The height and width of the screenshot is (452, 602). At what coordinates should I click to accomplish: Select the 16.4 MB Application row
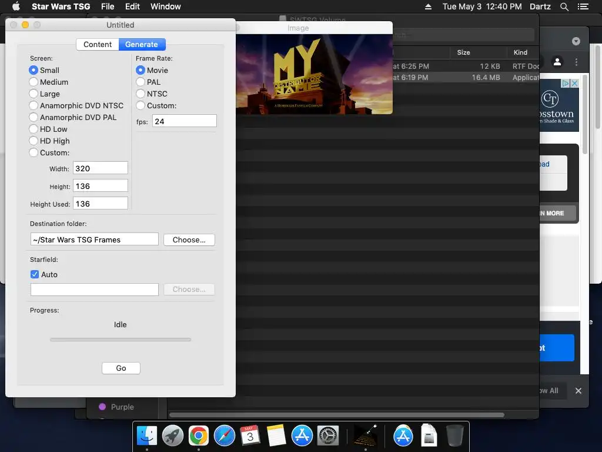[466, 77]
